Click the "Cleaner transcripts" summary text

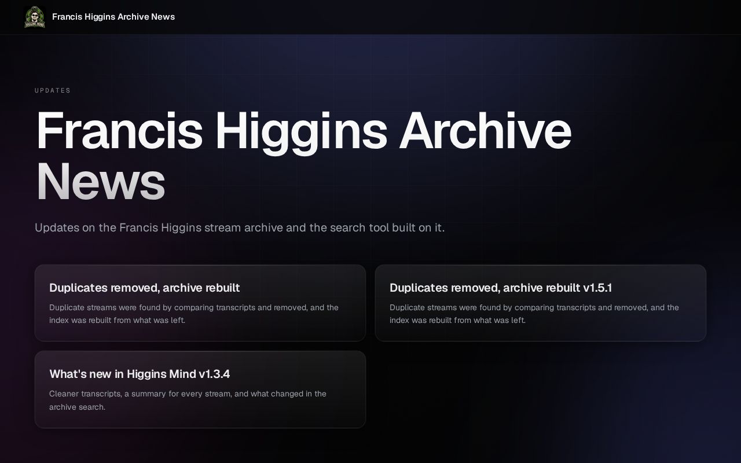(188, 400)
